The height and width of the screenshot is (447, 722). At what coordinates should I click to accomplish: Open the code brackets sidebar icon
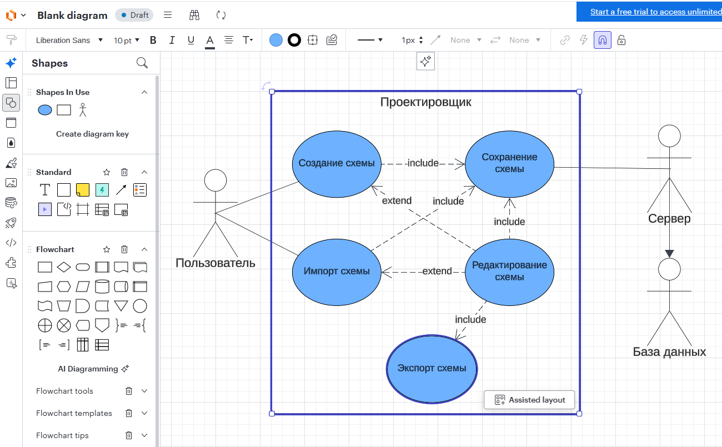coord(11,243)
